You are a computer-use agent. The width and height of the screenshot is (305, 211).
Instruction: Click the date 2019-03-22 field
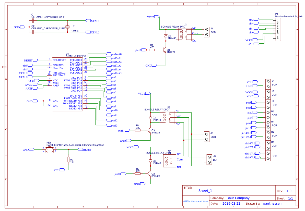pos(231,204)
